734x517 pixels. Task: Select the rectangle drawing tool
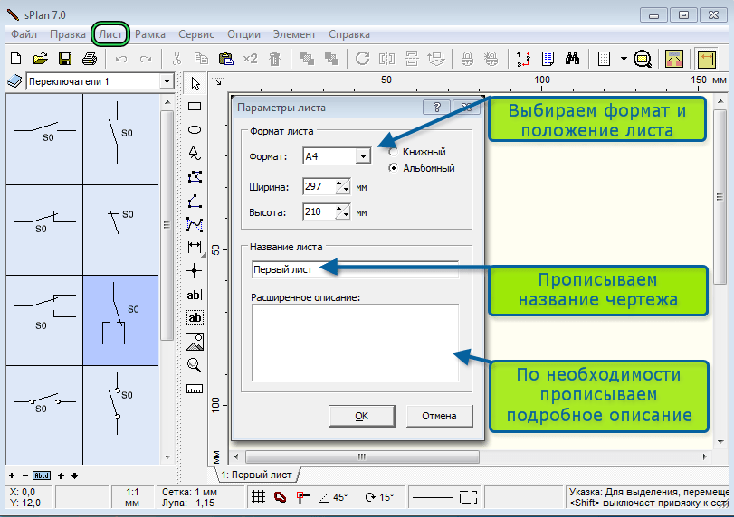click(x=195, y=107)
